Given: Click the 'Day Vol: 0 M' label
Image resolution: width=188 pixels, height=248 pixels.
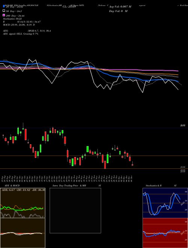Looking at the screenshot, I should [118, 11].
